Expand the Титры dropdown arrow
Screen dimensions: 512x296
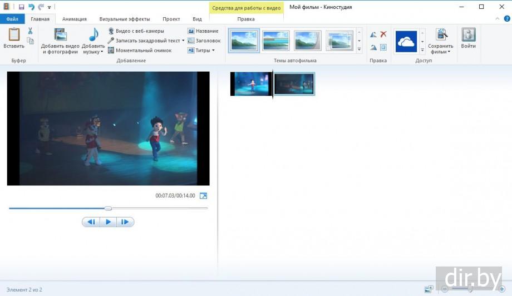213,50
